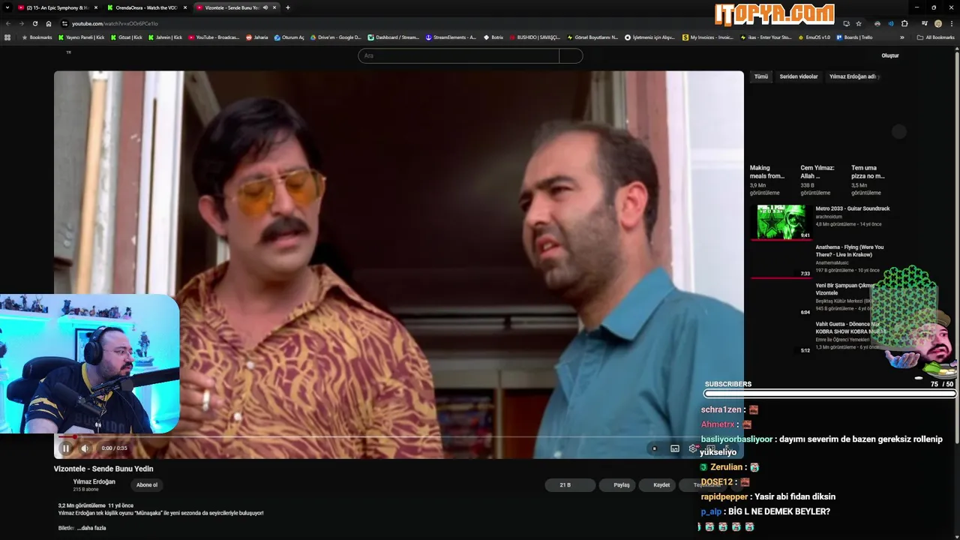Open the browser home page
Image resolution: width=960 pixels, height=540 pixels.
[x=49, y=23]
